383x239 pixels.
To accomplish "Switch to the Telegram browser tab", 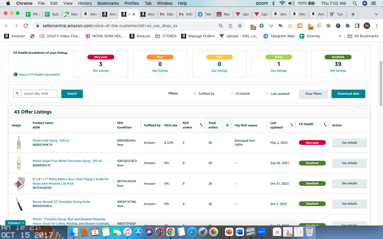I will pos(205,14).
